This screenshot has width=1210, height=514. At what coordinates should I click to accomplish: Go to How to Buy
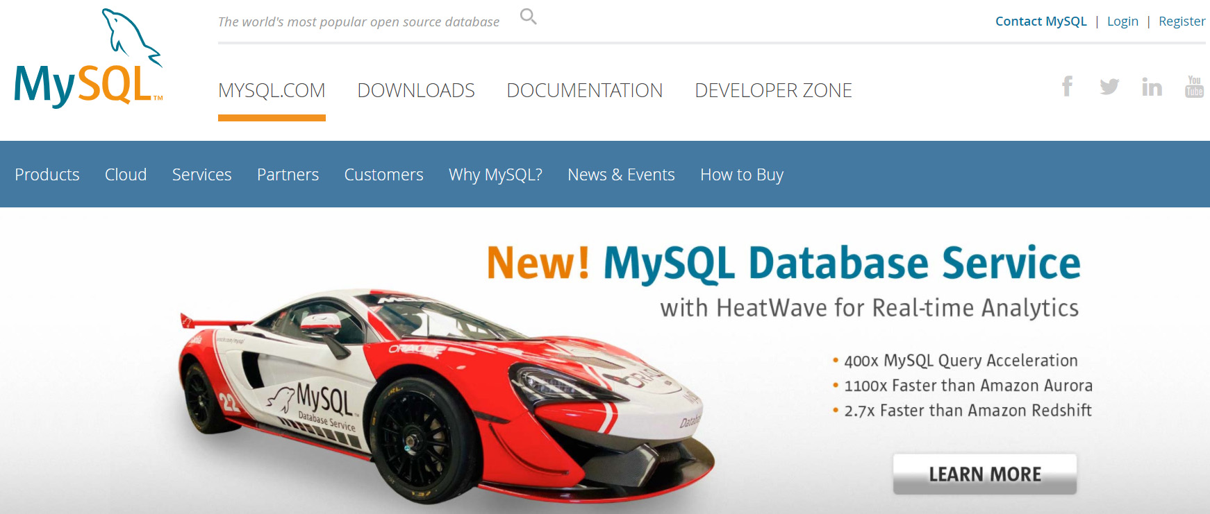tap(742, 175)
